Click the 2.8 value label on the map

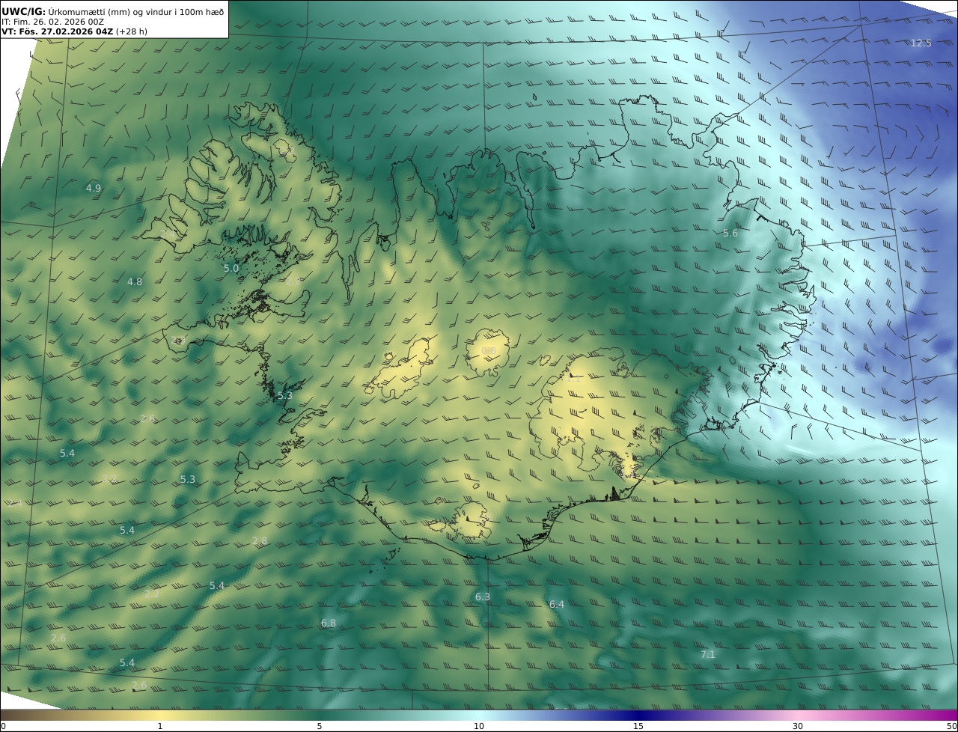pyautogui.click(x=260, y=541)
